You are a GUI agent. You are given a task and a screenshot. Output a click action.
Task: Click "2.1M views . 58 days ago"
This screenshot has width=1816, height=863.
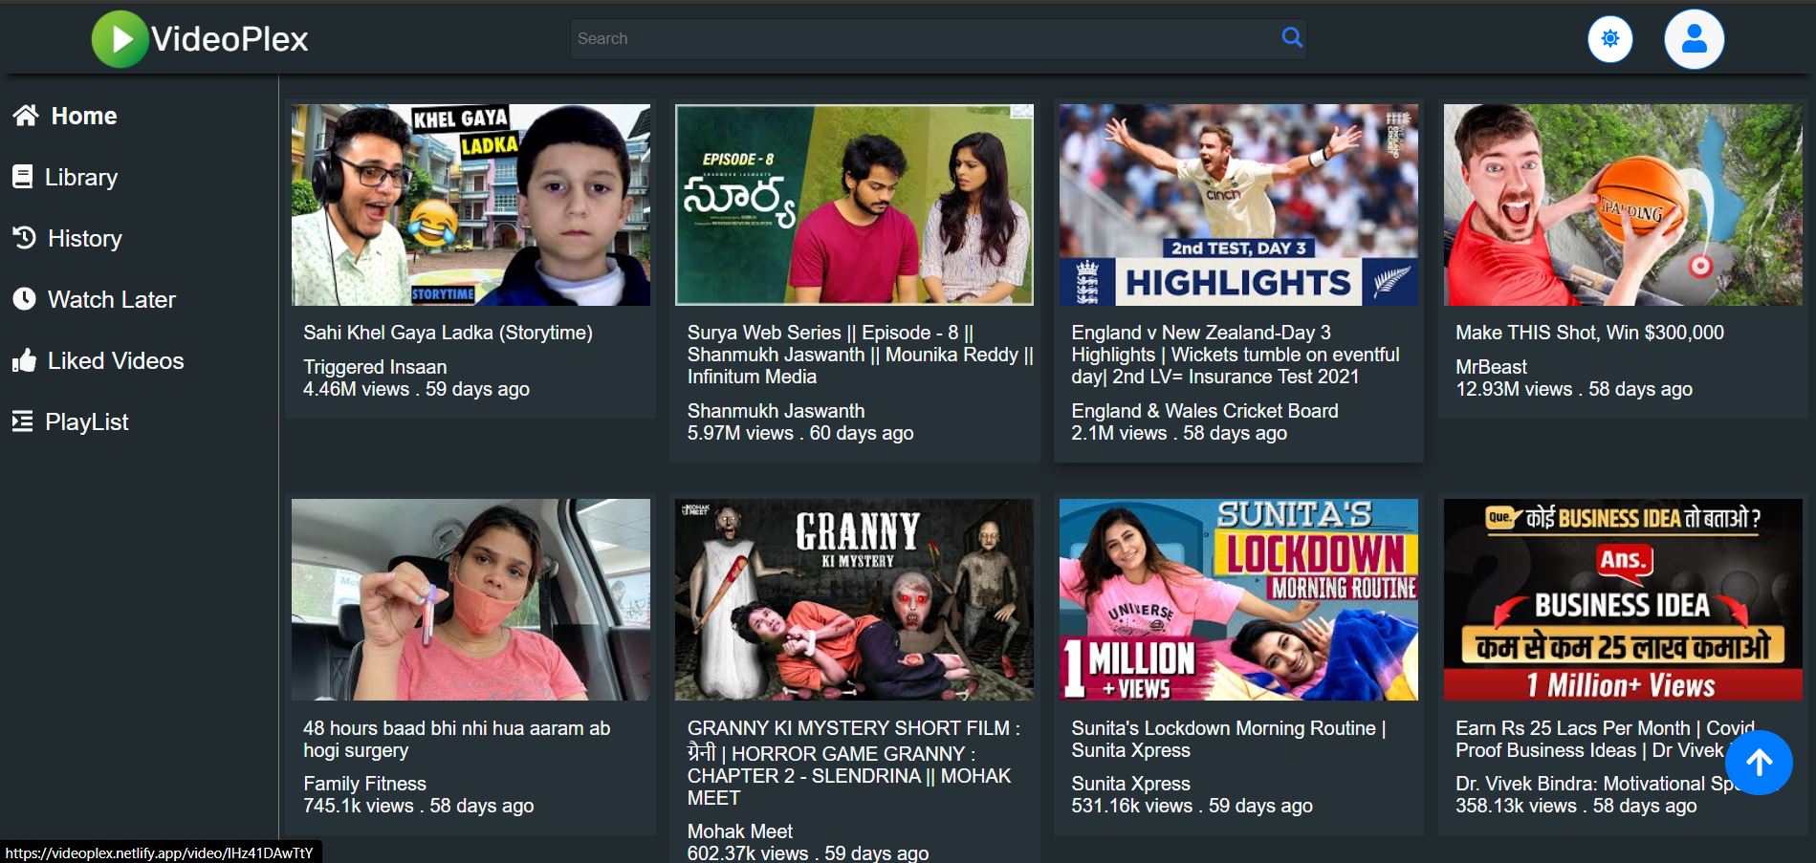click(x=1178, y=433)
